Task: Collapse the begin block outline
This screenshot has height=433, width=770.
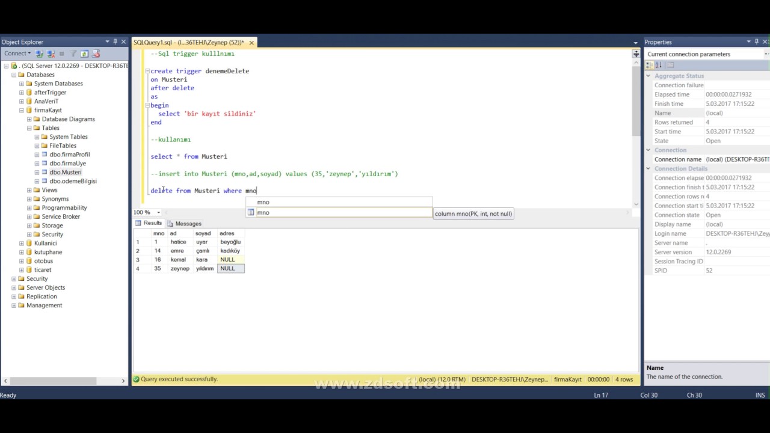Action: click(x=147, y=105)
